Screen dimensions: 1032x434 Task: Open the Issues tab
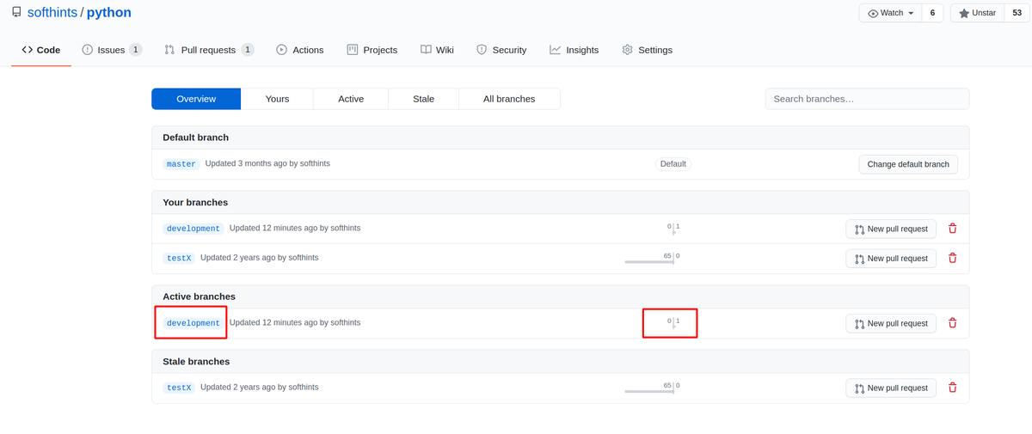click(x=112, y=50)
